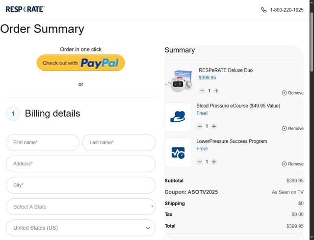
Task: Click Blood Pressure eCourse product title
Action: point(238,106)
